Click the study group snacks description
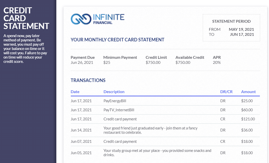Screen dimensions: 269x163 pyautogui.click(x=157, y=153)
